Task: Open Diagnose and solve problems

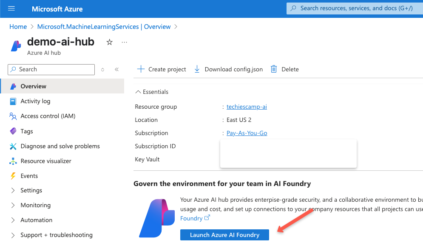Action: tap(60, 146)
